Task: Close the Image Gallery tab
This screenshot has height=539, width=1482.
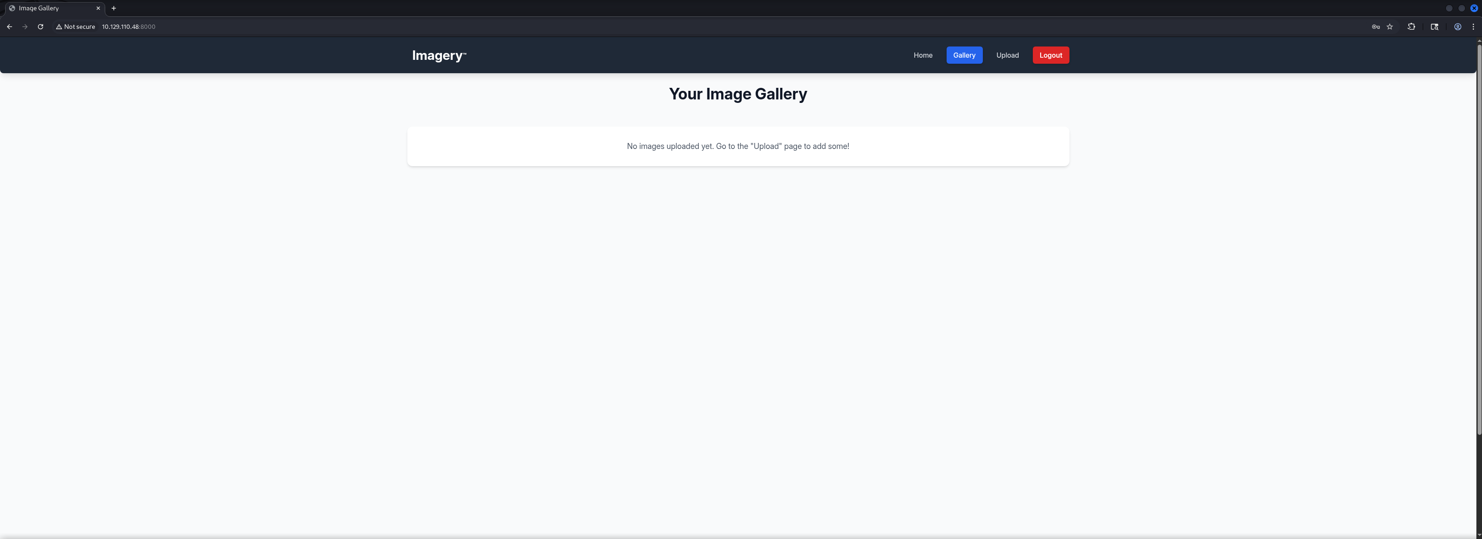Action: click(98, 8)
